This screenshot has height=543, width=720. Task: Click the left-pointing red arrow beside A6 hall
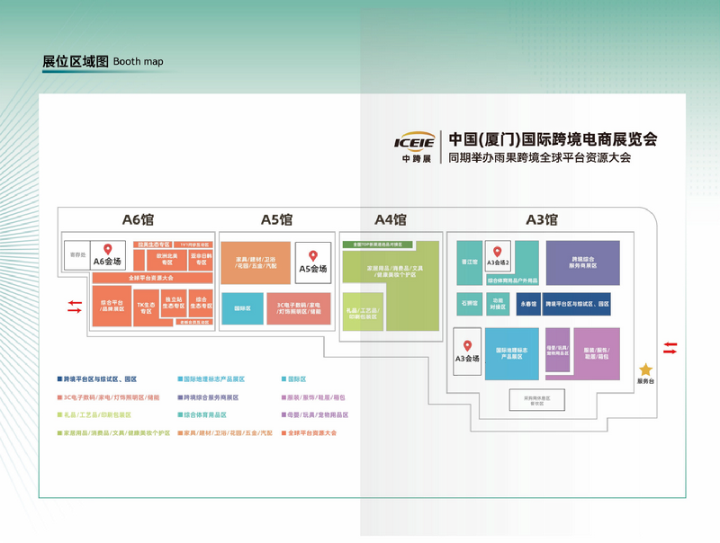pyautogui.click(x=75, y=303)
